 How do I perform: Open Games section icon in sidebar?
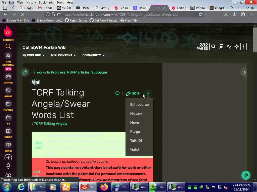coord(8,76)
